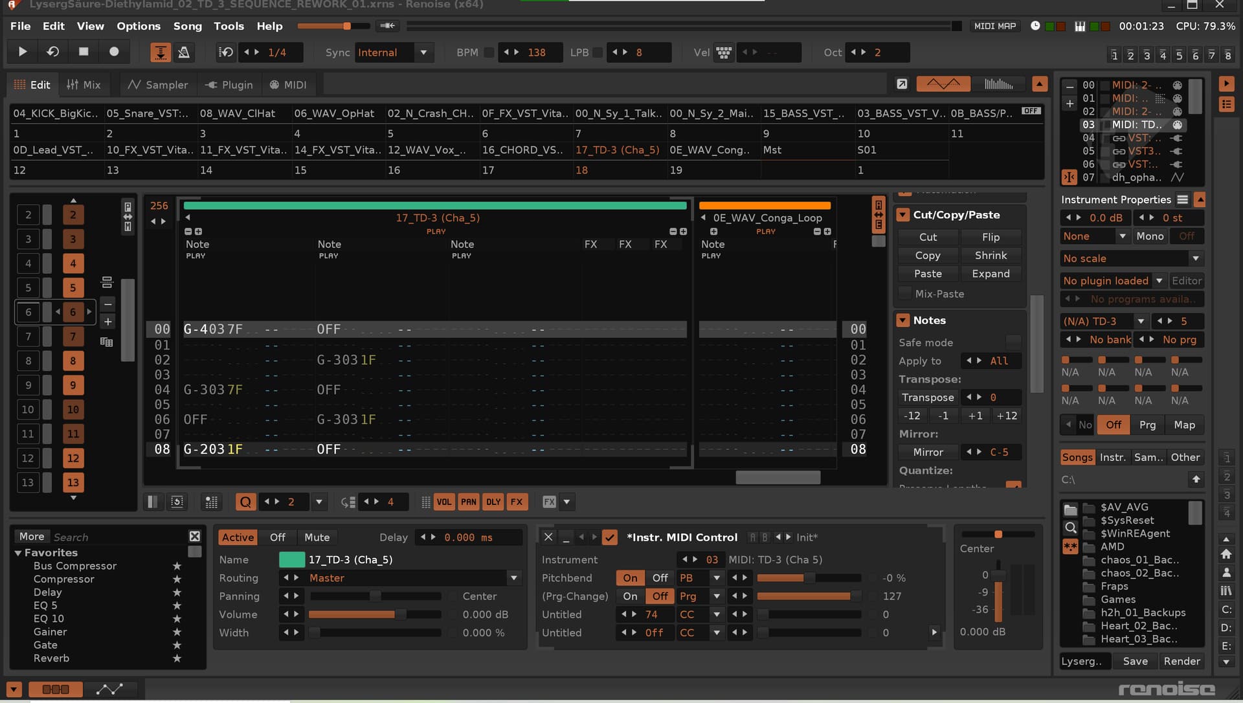Close the effect search panel X
The height and width of the screenshot is (703, 1243).
point(194,536)
